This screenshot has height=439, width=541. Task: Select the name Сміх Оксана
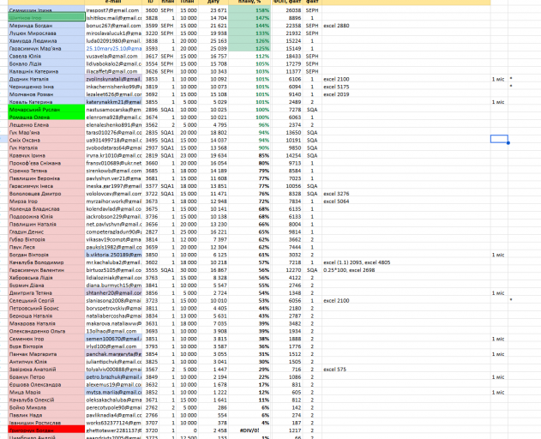coord(46,140)
